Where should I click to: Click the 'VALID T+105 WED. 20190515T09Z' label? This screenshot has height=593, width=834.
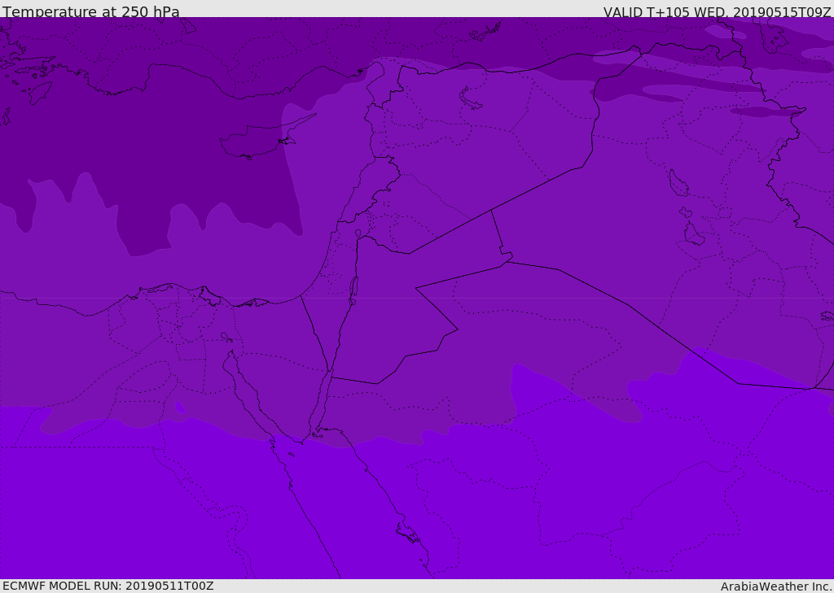717,11
